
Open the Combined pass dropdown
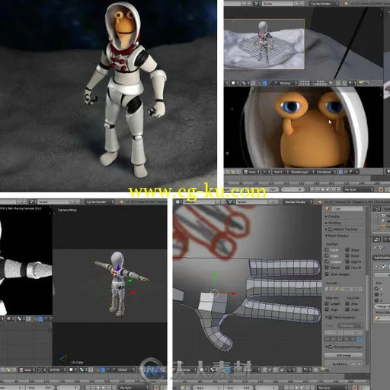pos(326,172)
